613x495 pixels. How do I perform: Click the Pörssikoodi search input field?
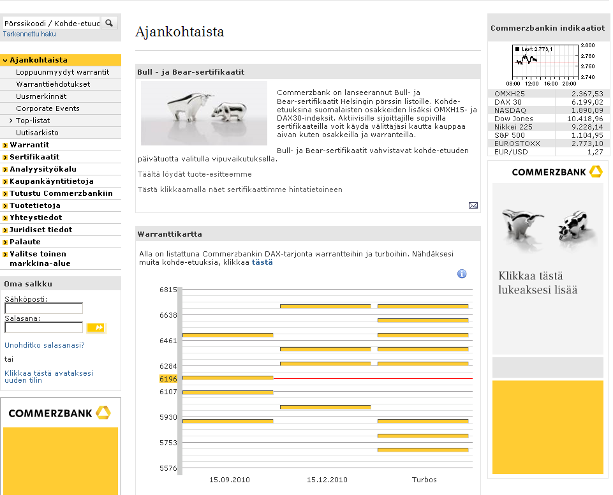(52, 23)
